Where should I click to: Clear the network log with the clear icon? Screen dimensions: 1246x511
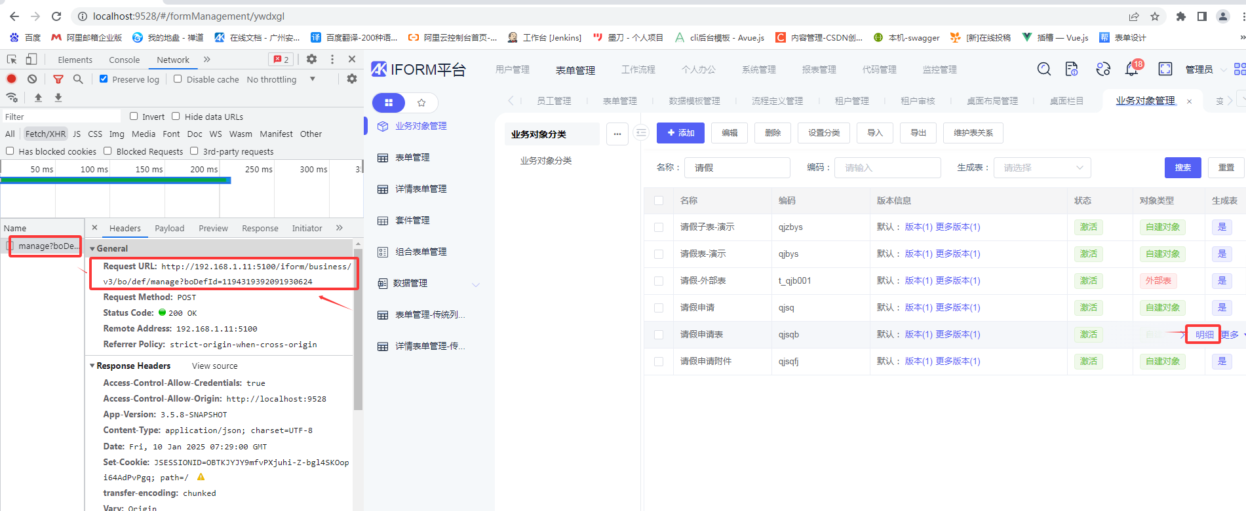pos(32,79)
